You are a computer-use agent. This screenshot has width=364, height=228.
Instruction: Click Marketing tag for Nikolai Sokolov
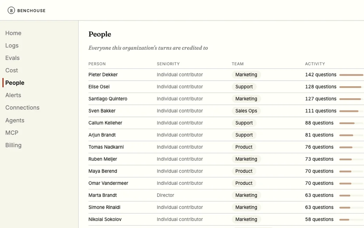(x=246, y=219)
